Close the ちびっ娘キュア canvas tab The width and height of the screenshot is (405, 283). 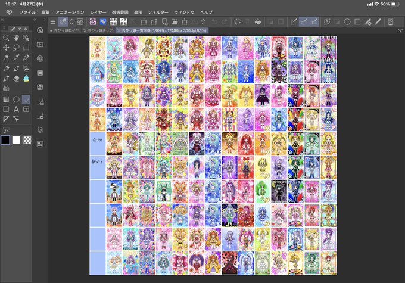pyautogui.click(x=85, y=30)
